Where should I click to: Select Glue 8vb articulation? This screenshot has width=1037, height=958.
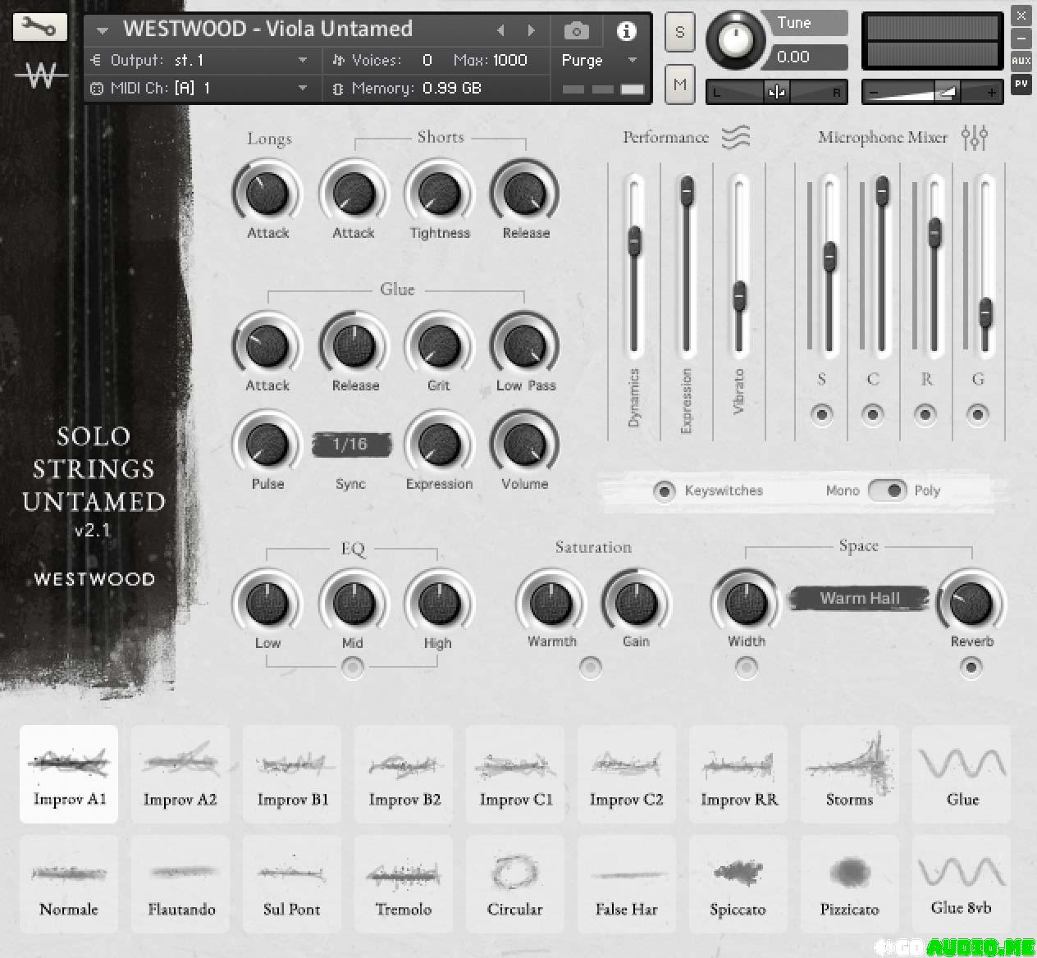(962, 883)
